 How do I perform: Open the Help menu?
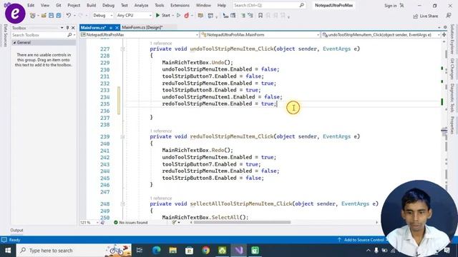tap(221, 5)
